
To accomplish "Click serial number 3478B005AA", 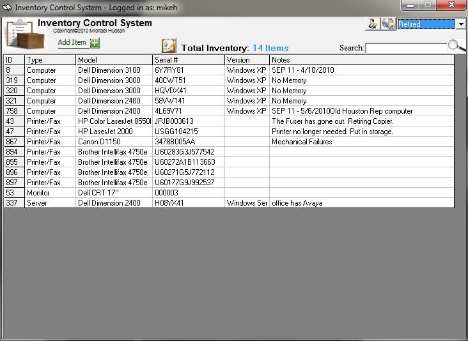I will [x=189, y=142].
